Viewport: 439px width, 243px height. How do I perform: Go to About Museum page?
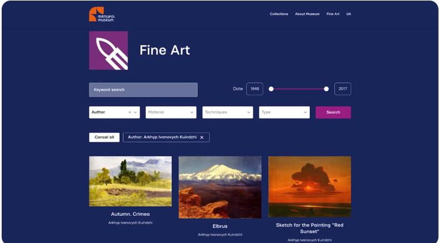307,14
